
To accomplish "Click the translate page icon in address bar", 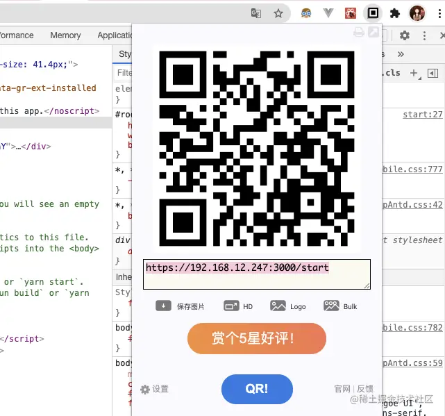I will click(x=256, y=13).
